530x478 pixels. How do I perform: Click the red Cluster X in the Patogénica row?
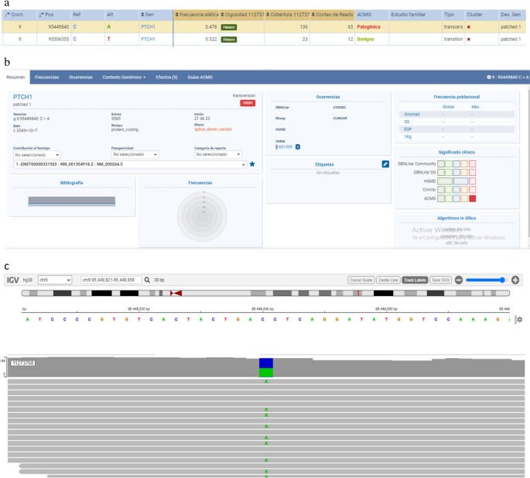470,26
